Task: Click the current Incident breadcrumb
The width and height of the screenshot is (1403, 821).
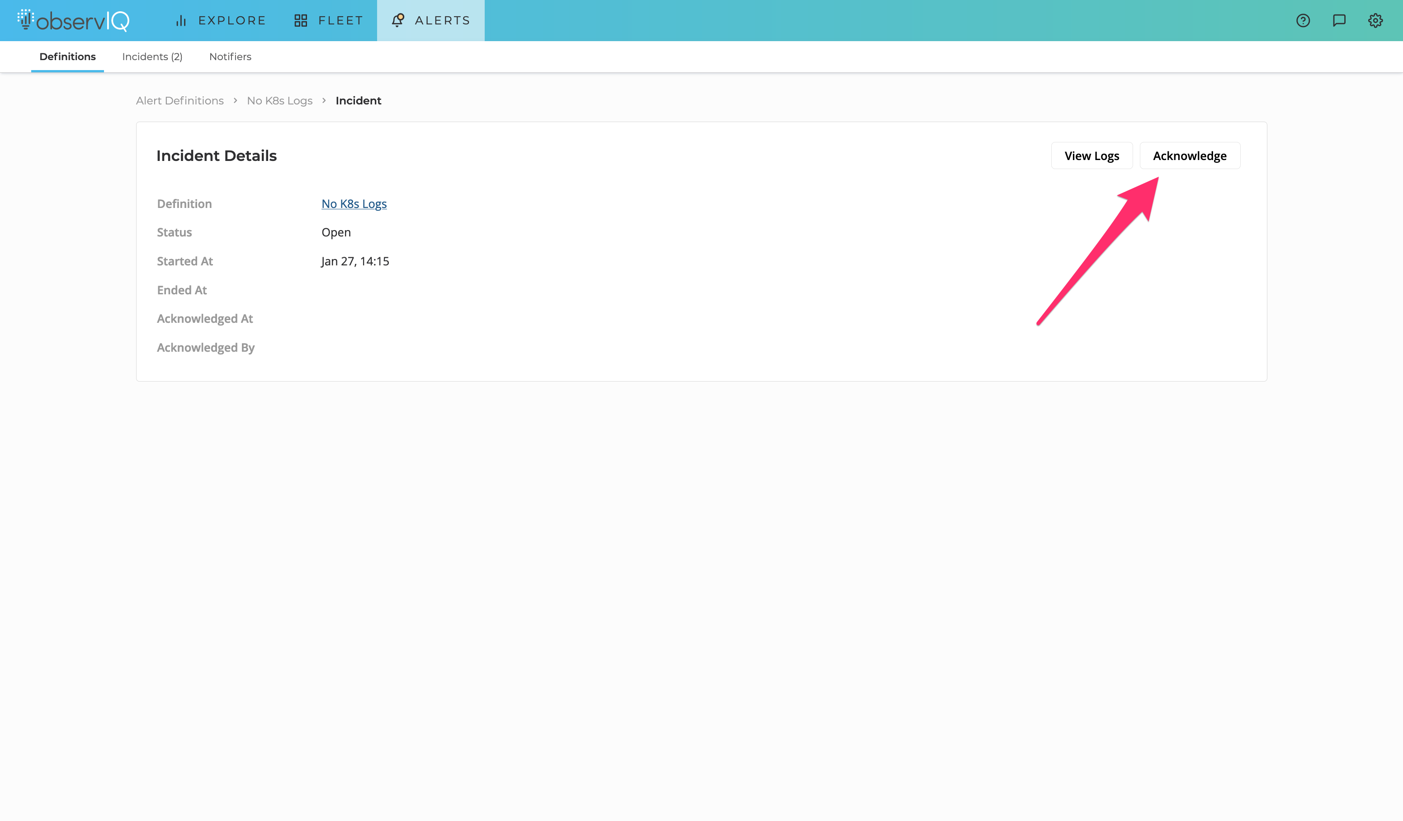Action: click(358, 101)
